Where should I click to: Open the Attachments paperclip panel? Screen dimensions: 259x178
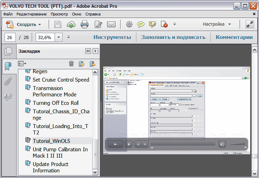pos(8,82)
